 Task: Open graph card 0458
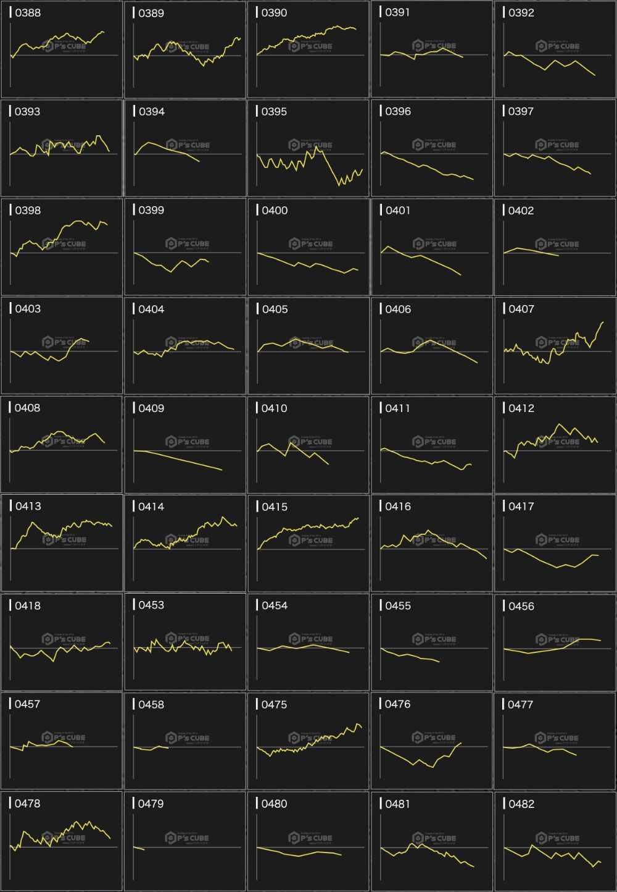(x=185, y=741)
